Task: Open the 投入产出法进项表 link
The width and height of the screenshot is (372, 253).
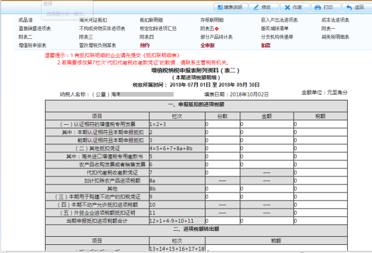Action: pyautogui.click(x=279, y=20)
